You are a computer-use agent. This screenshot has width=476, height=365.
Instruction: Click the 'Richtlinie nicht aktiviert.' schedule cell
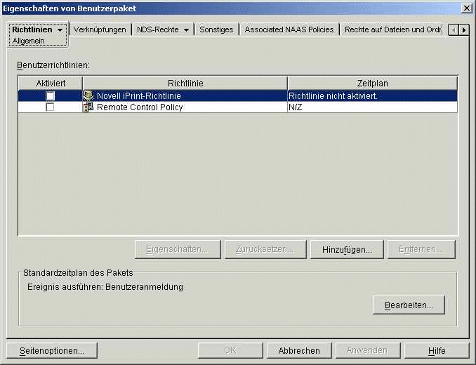[x=372, y=96]
